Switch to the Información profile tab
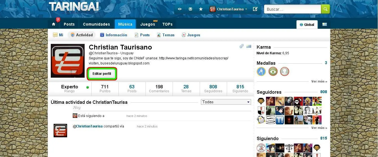This screenshot has width=378, height=157. 114,35
